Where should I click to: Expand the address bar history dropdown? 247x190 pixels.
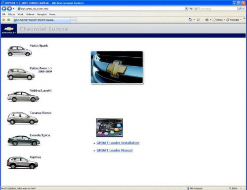pos(186,8)
